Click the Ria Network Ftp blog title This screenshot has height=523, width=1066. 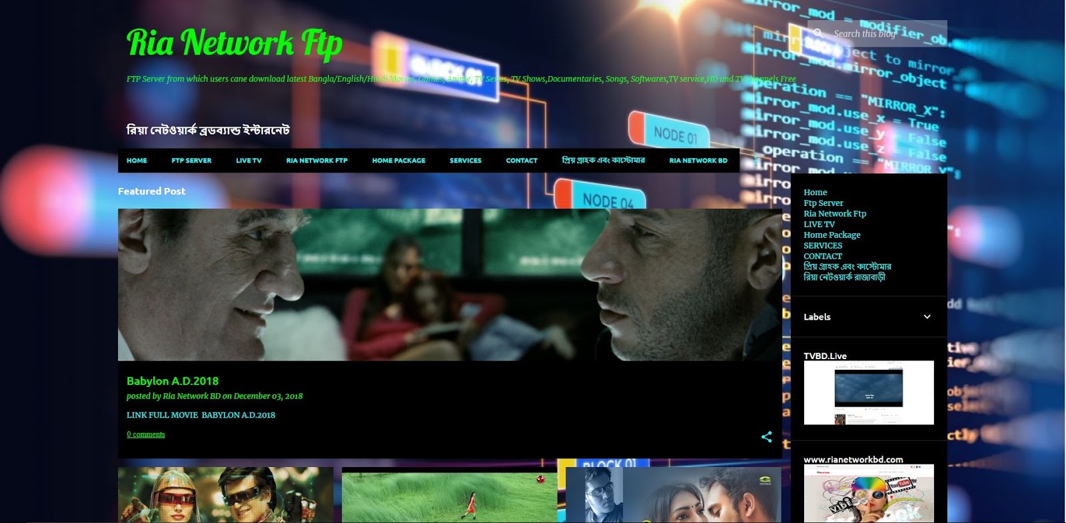click(x=235, y=43)
